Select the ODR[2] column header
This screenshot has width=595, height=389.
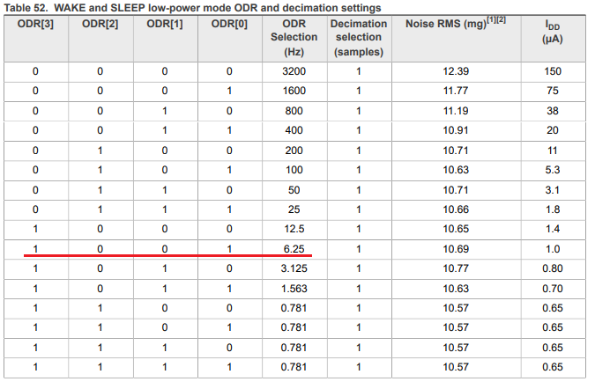click(100, 23)
